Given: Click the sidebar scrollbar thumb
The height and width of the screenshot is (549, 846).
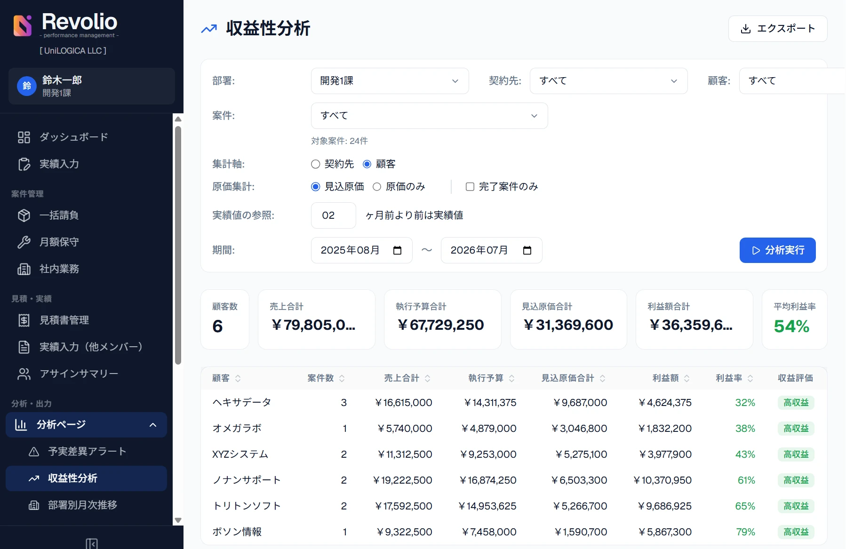Looking at the screenshot, I should coord(178,245).
